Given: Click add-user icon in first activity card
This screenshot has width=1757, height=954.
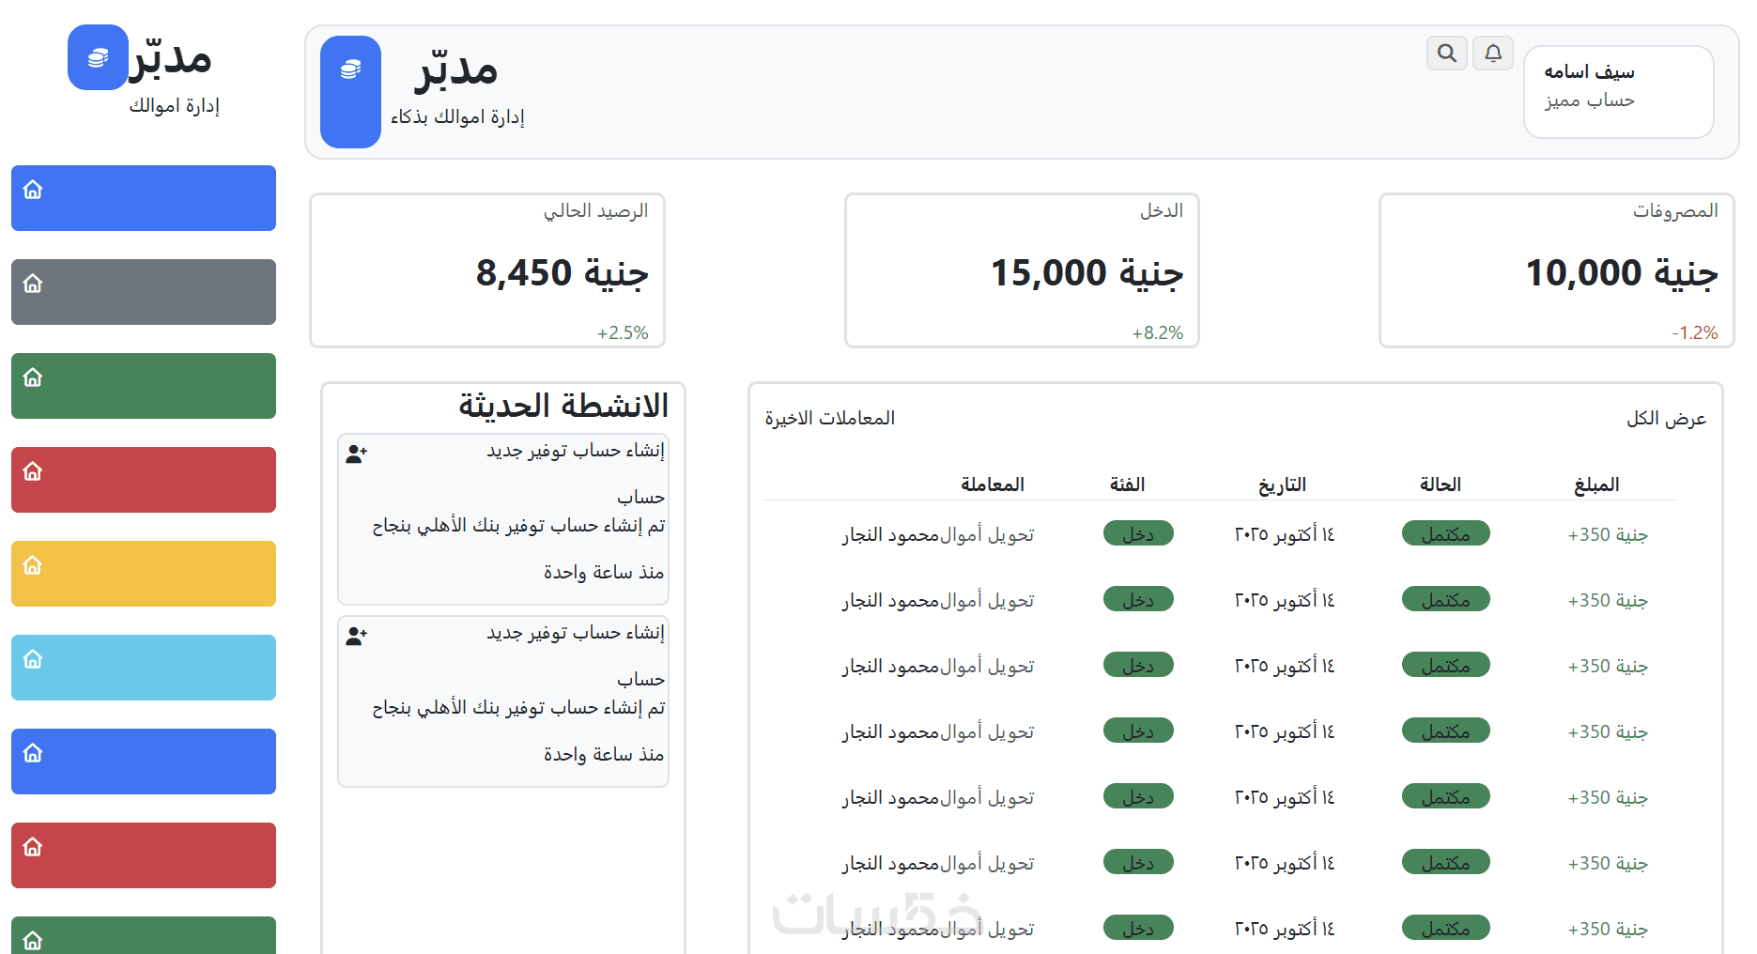Looking at the screenshot, I should [356, 454].
